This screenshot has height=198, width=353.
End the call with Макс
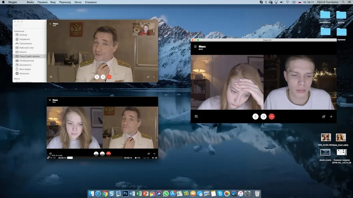click(x=272, y=117)
